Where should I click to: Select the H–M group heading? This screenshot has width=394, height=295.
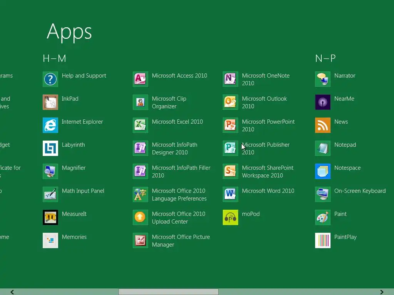(54, 58)
